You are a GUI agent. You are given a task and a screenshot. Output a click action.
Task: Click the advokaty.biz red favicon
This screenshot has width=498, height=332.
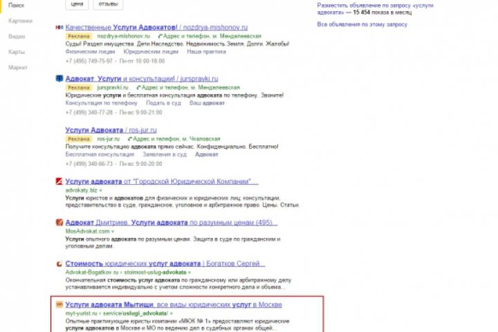(x=59, y=181)
